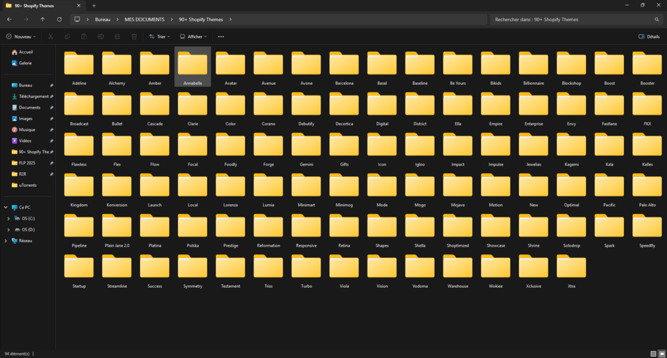
Task: Open Accueil in the sidebar
Action: coord(25,52)
